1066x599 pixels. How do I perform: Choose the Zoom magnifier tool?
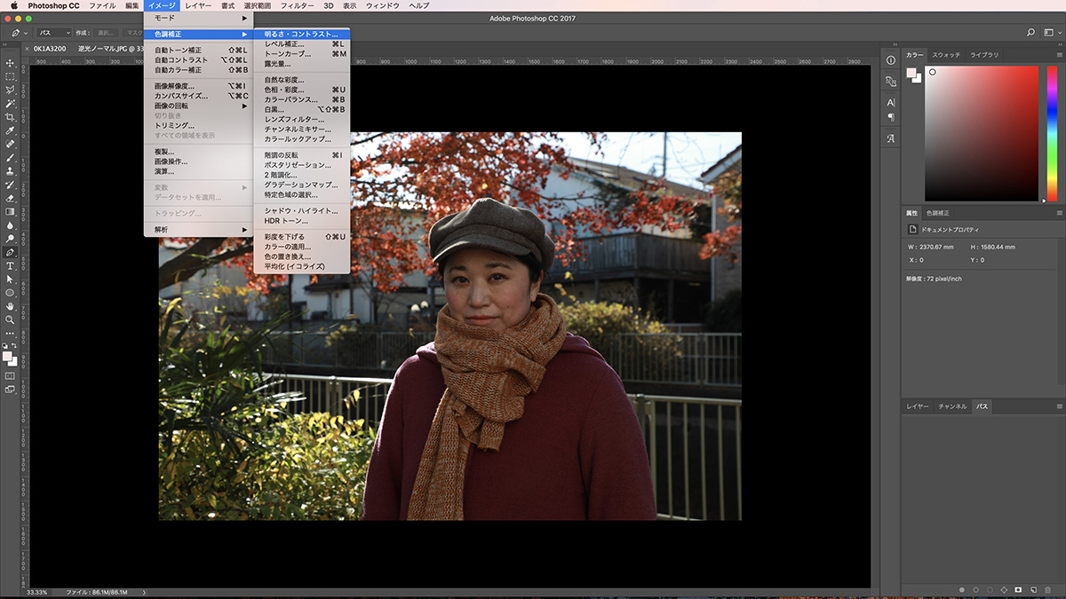click(10, 319)
